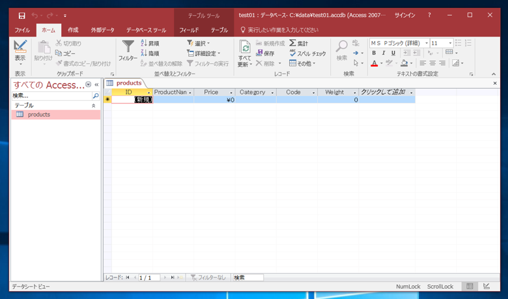Select products table in navigation pane
This screenshot has height=299, width=508.
point(56,115)
